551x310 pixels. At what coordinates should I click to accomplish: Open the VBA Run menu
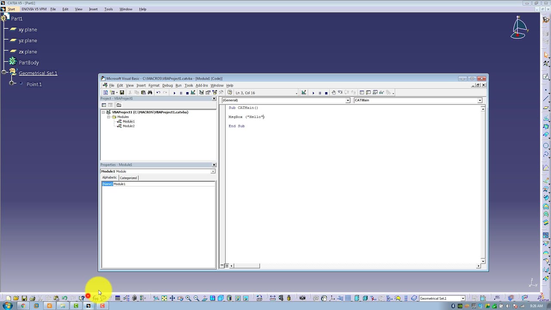[x=178, y=85]
